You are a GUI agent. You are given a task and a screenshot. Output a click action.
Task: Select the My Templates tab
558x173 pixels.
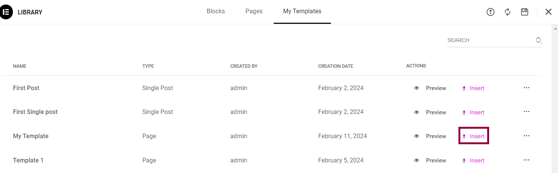(302, 11)
